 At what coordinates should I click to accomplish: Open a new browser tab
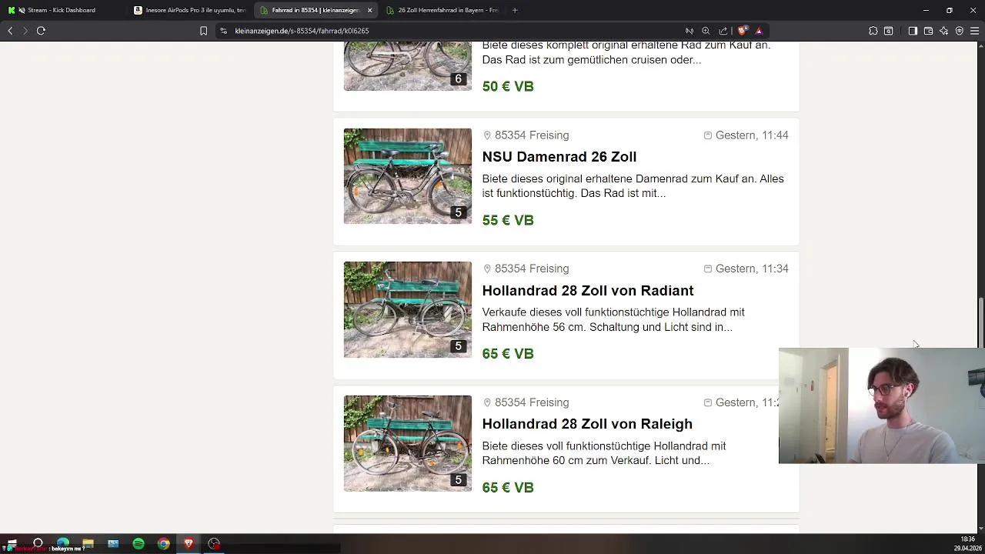coord(515,10)
